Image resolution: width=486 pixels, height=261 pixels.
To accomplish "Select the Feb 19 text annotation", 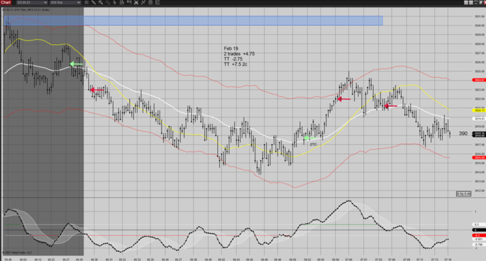I will (231, 49).
